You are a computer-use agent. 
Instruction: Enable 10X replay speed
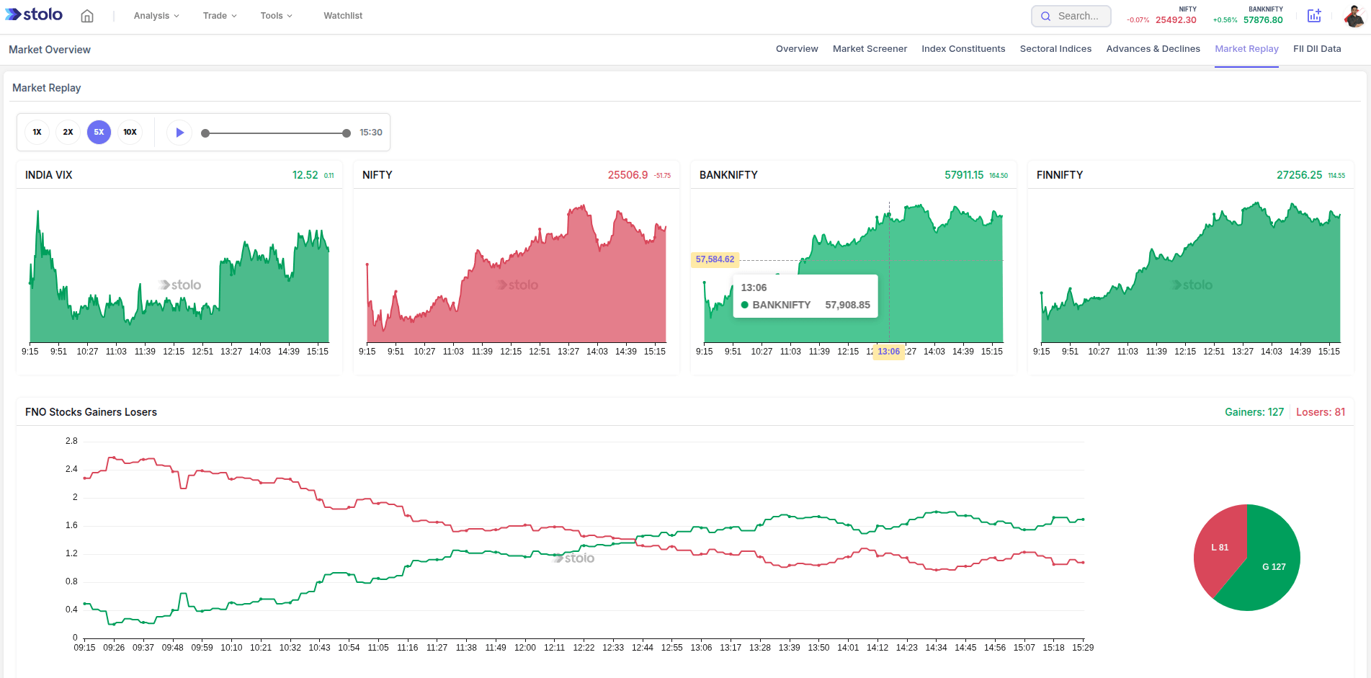[130, 132]
